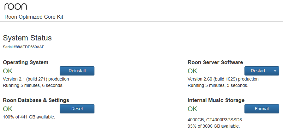The width and height of the screenshot is (283, 133).
Task: Click the Version 2.60 build 1629 text
Action: coord(223,79)
